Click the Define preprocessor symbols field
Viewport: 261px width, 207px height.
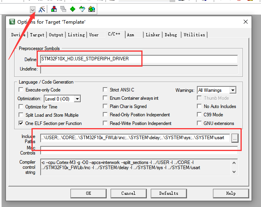click(x=139, y=59)
